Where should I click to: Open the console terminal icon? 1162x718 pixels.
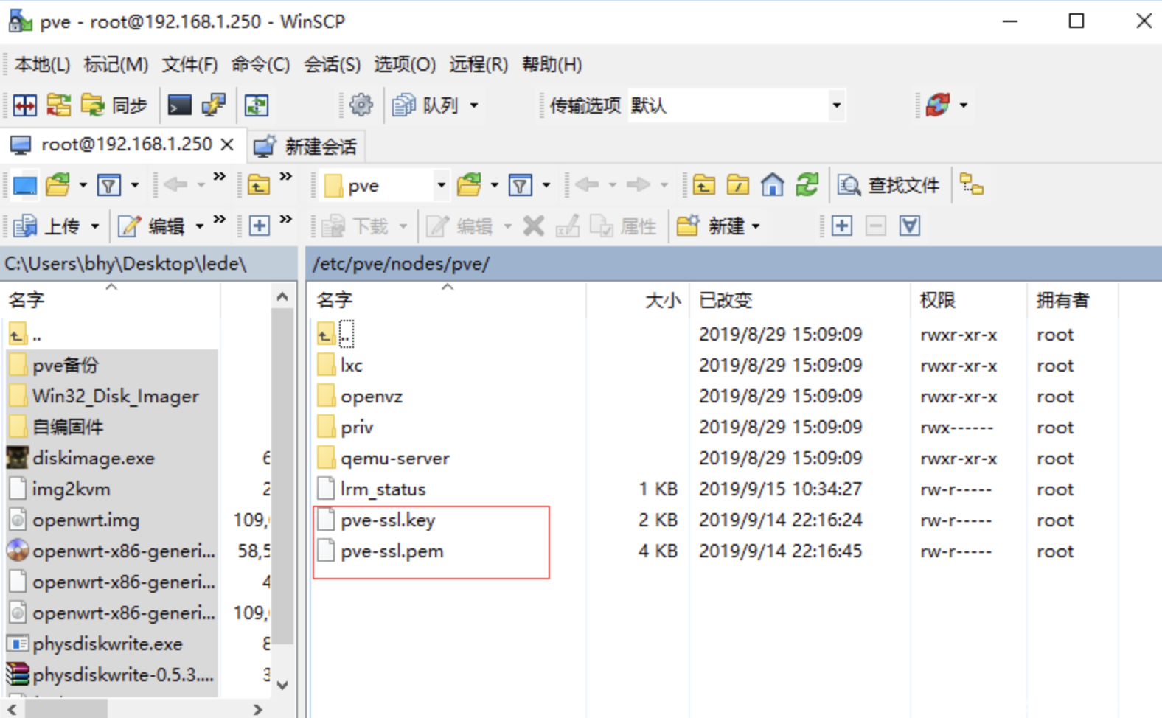tap(179, 105)
